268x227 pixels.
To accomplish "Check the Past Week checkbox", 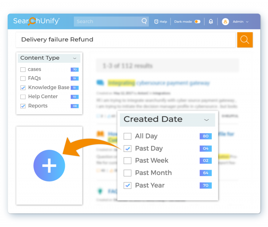I will (x=128, y=161).
